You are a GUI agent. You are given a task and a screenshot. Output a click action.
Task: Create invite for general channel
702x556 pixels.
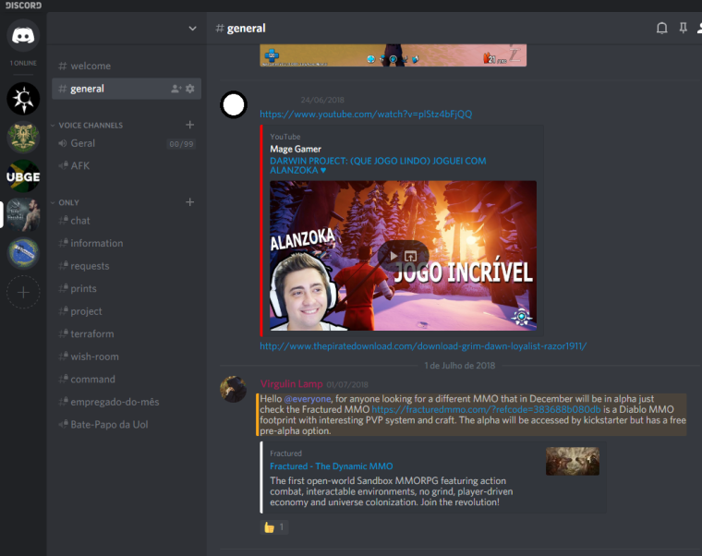click(175, 89)
